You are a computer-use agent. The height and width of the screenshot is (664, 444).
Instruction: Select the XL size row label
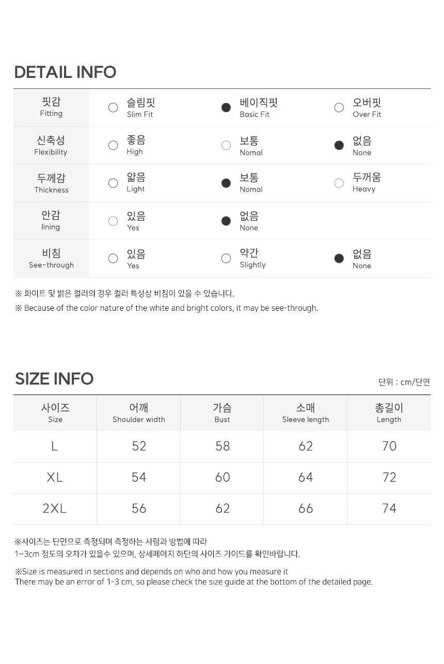point(55,477)
